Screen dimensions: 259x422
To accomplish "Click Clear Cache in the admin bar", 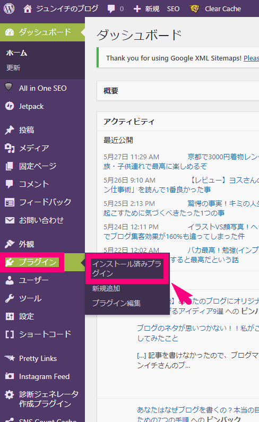I will click(223, 9).
